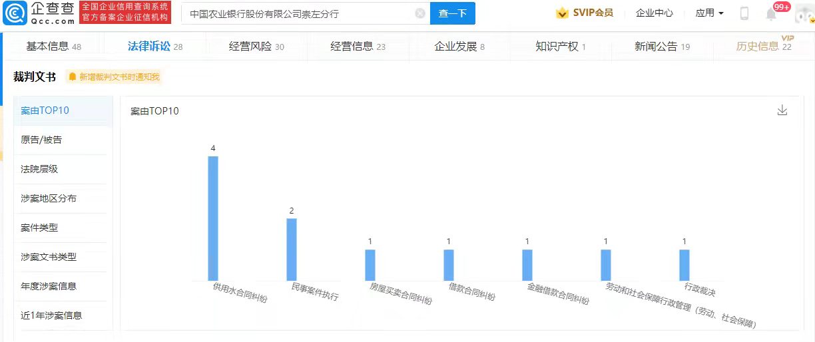
Task: Click the user avatar in header
Action: pyautogui.click(x=804, y=13)
